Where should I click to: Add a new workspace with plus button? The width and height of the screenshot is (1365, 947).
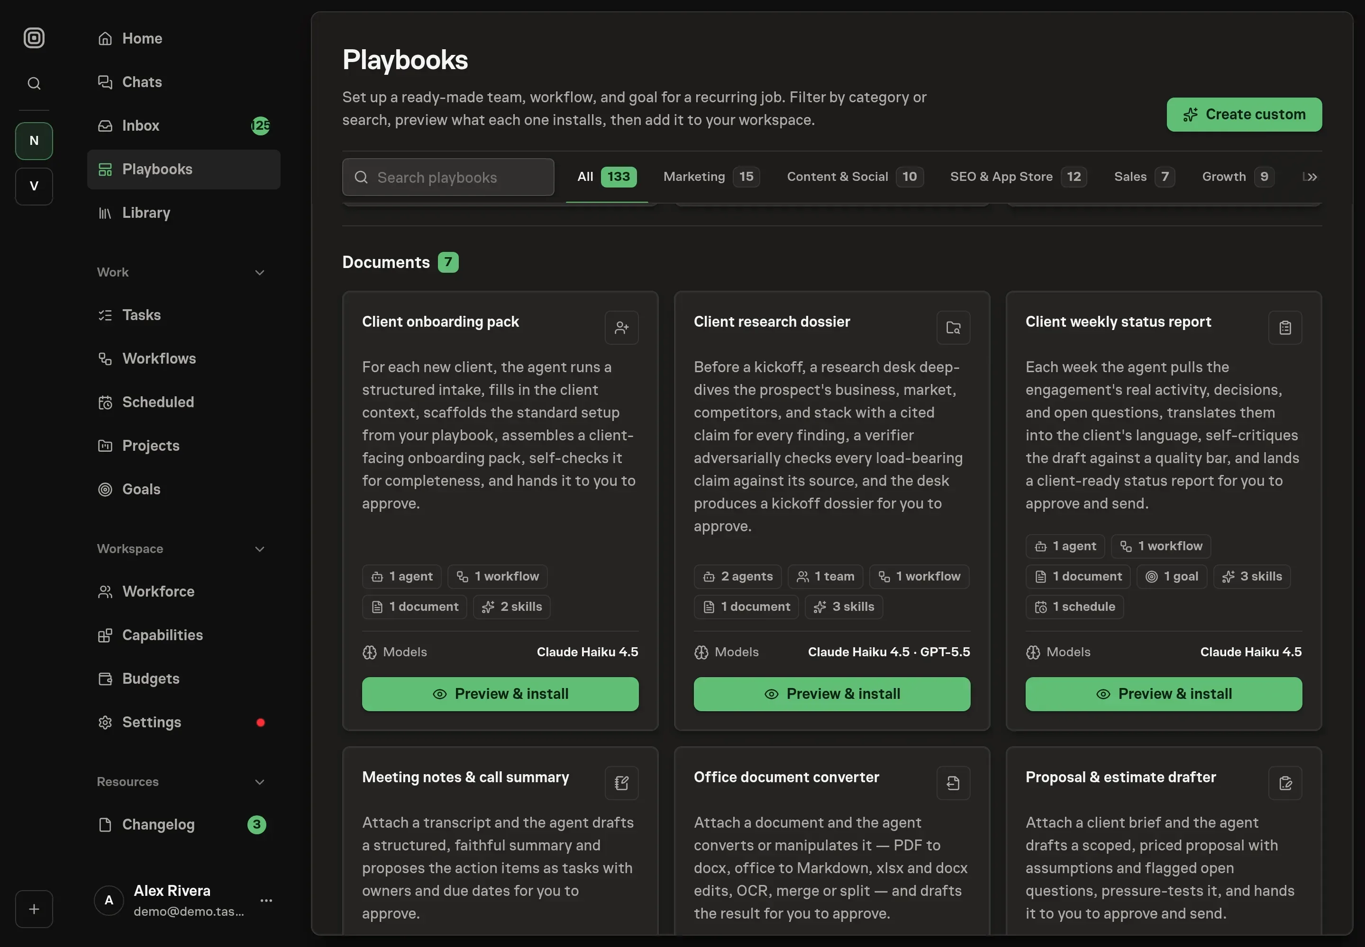[x=34, y=909]
